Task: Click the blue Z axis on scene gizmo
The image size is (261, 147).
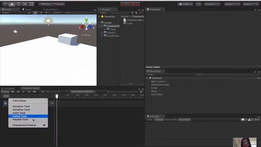Action: (x=91, y=27)
